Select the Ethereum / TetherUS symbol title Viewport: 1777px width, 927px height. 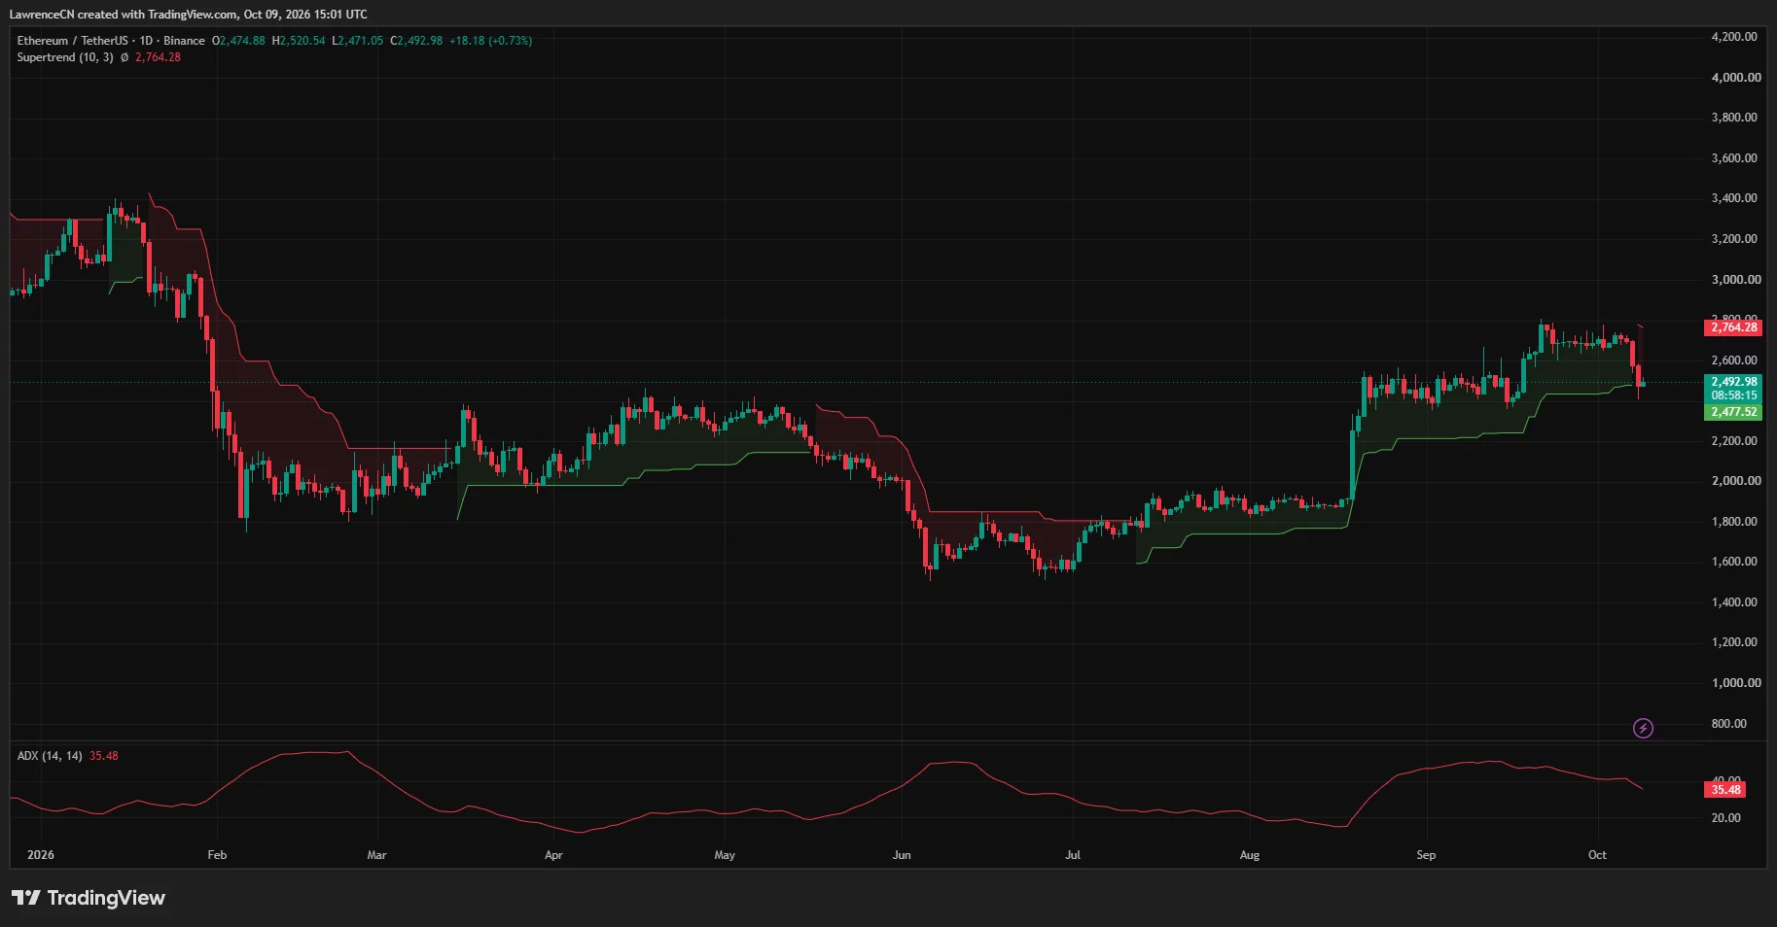tap(72, 41)
